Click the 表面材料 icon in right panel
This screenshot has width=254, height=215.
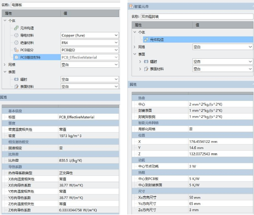146,69
